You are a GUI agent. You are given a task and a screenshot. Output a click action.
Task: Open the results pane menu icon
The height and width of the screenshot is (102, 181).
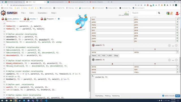coord(179,18)
